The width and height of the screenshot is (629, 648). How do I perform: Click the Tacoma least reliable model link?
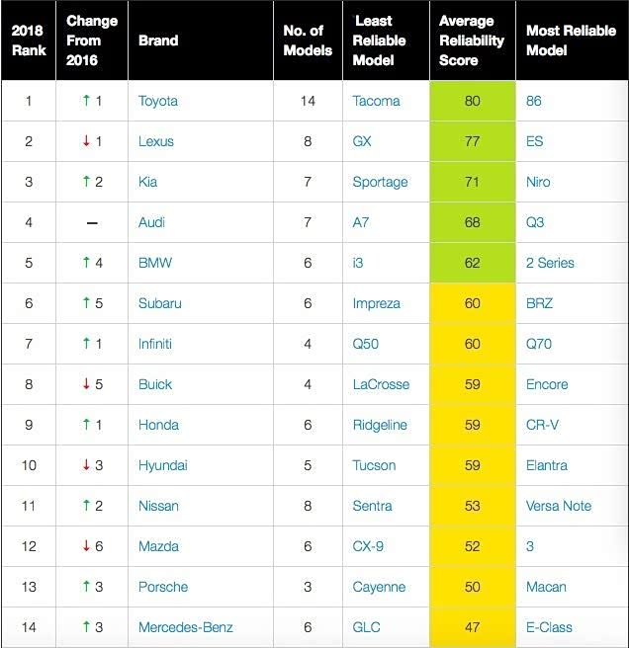pyautogui.click(x=377, y=101)
